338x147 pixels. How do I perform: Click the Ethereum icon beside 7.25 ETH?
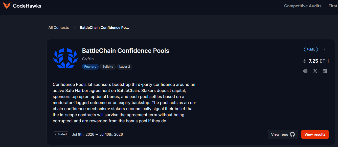(305, 61)
